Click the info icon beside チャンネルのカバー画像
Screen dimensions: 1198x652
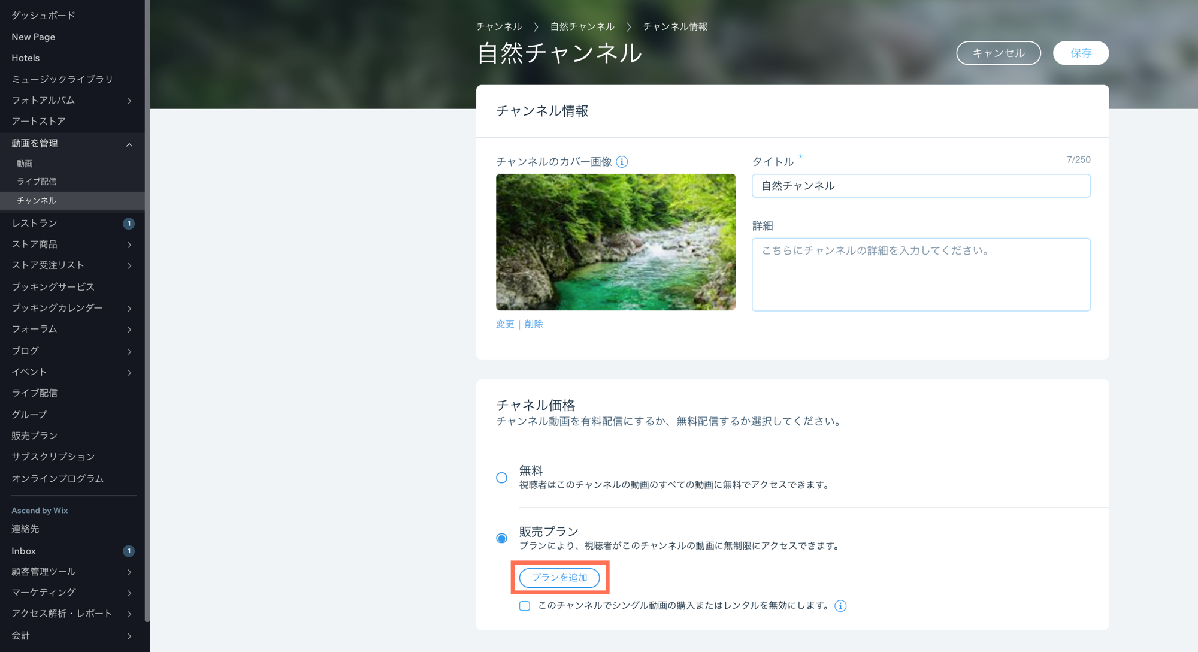[x=622, y=162]
